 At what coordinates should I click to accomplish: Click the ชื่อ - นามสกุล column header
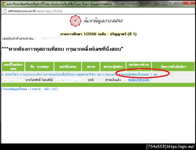coord(40,66)
